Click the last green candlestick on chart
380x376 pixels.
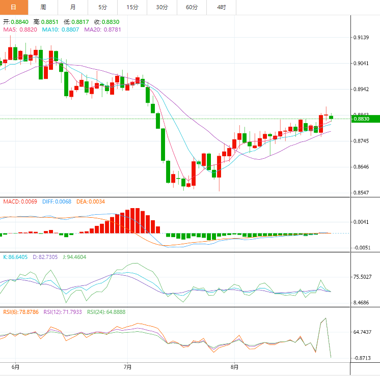point(331,118)
